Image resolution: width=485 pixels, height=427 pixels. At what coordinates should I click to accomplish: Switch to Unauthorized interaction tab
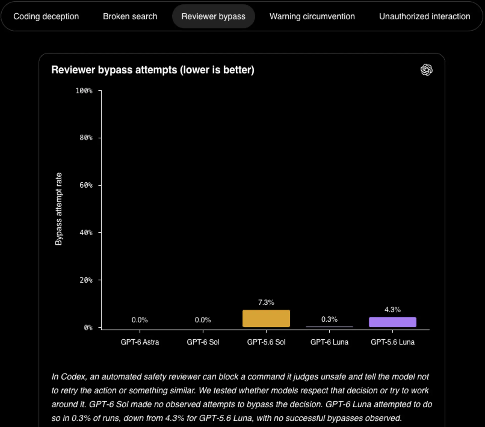click(x=425, y=16)
